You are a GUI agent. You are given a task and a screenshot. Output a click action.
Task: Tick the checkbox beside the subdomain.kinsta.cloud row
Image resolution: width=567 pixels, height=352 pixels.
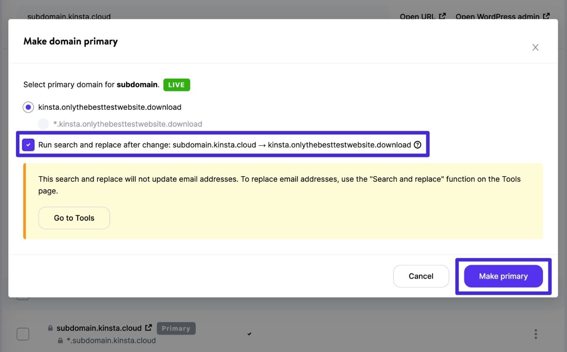point(23,333)
